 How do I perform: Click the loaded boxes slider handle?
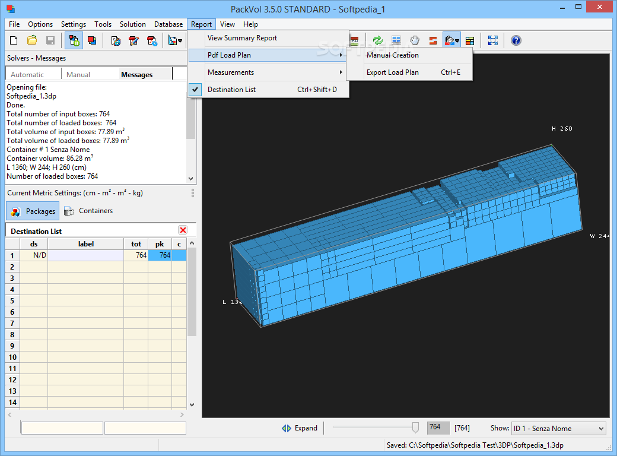click(415, 427)
